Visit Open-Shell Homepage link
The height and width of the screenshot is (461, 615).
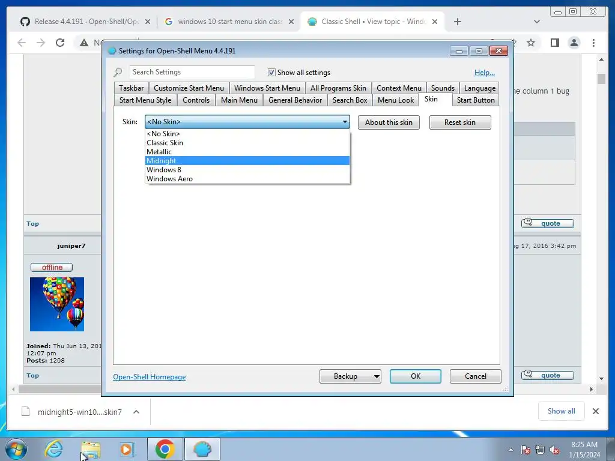[150, 377]
